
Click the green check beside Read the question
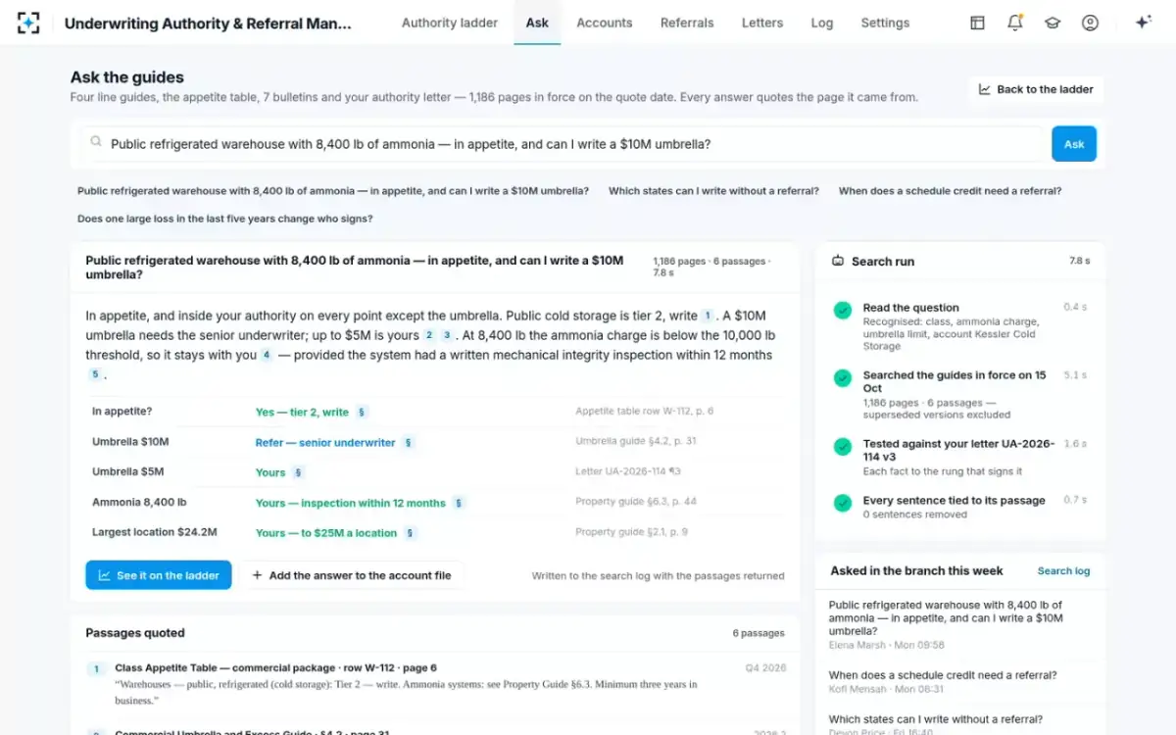[842, 310]
